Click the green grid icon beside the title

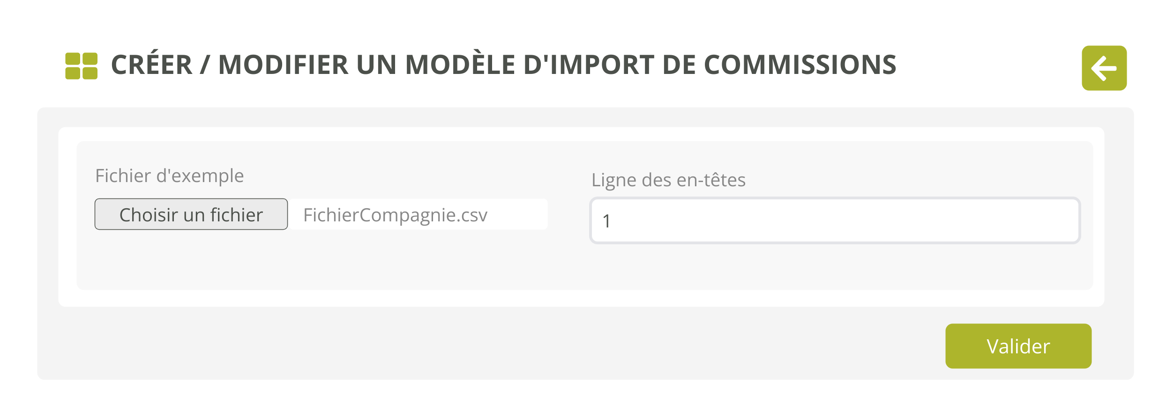click(81, 66)
